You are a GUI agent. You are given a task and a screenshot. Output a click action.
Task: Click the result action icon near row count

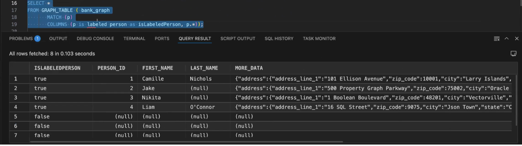pyautogui.click(x=513, y=54)
